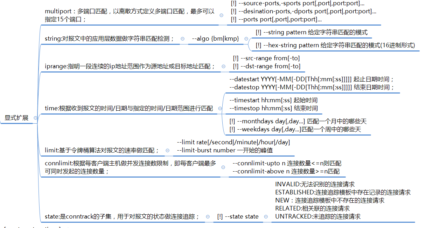Collapse the state:是conntrack的子集 toggle circle
Screen dimensions: 425x228
(x=207, y=217)
